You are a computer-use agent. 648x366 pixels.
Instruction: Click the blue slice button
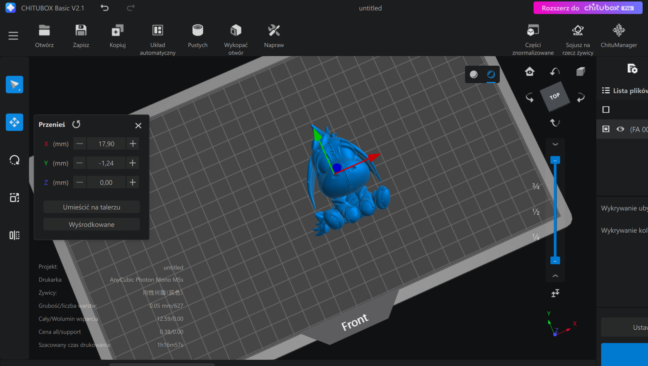624,354
